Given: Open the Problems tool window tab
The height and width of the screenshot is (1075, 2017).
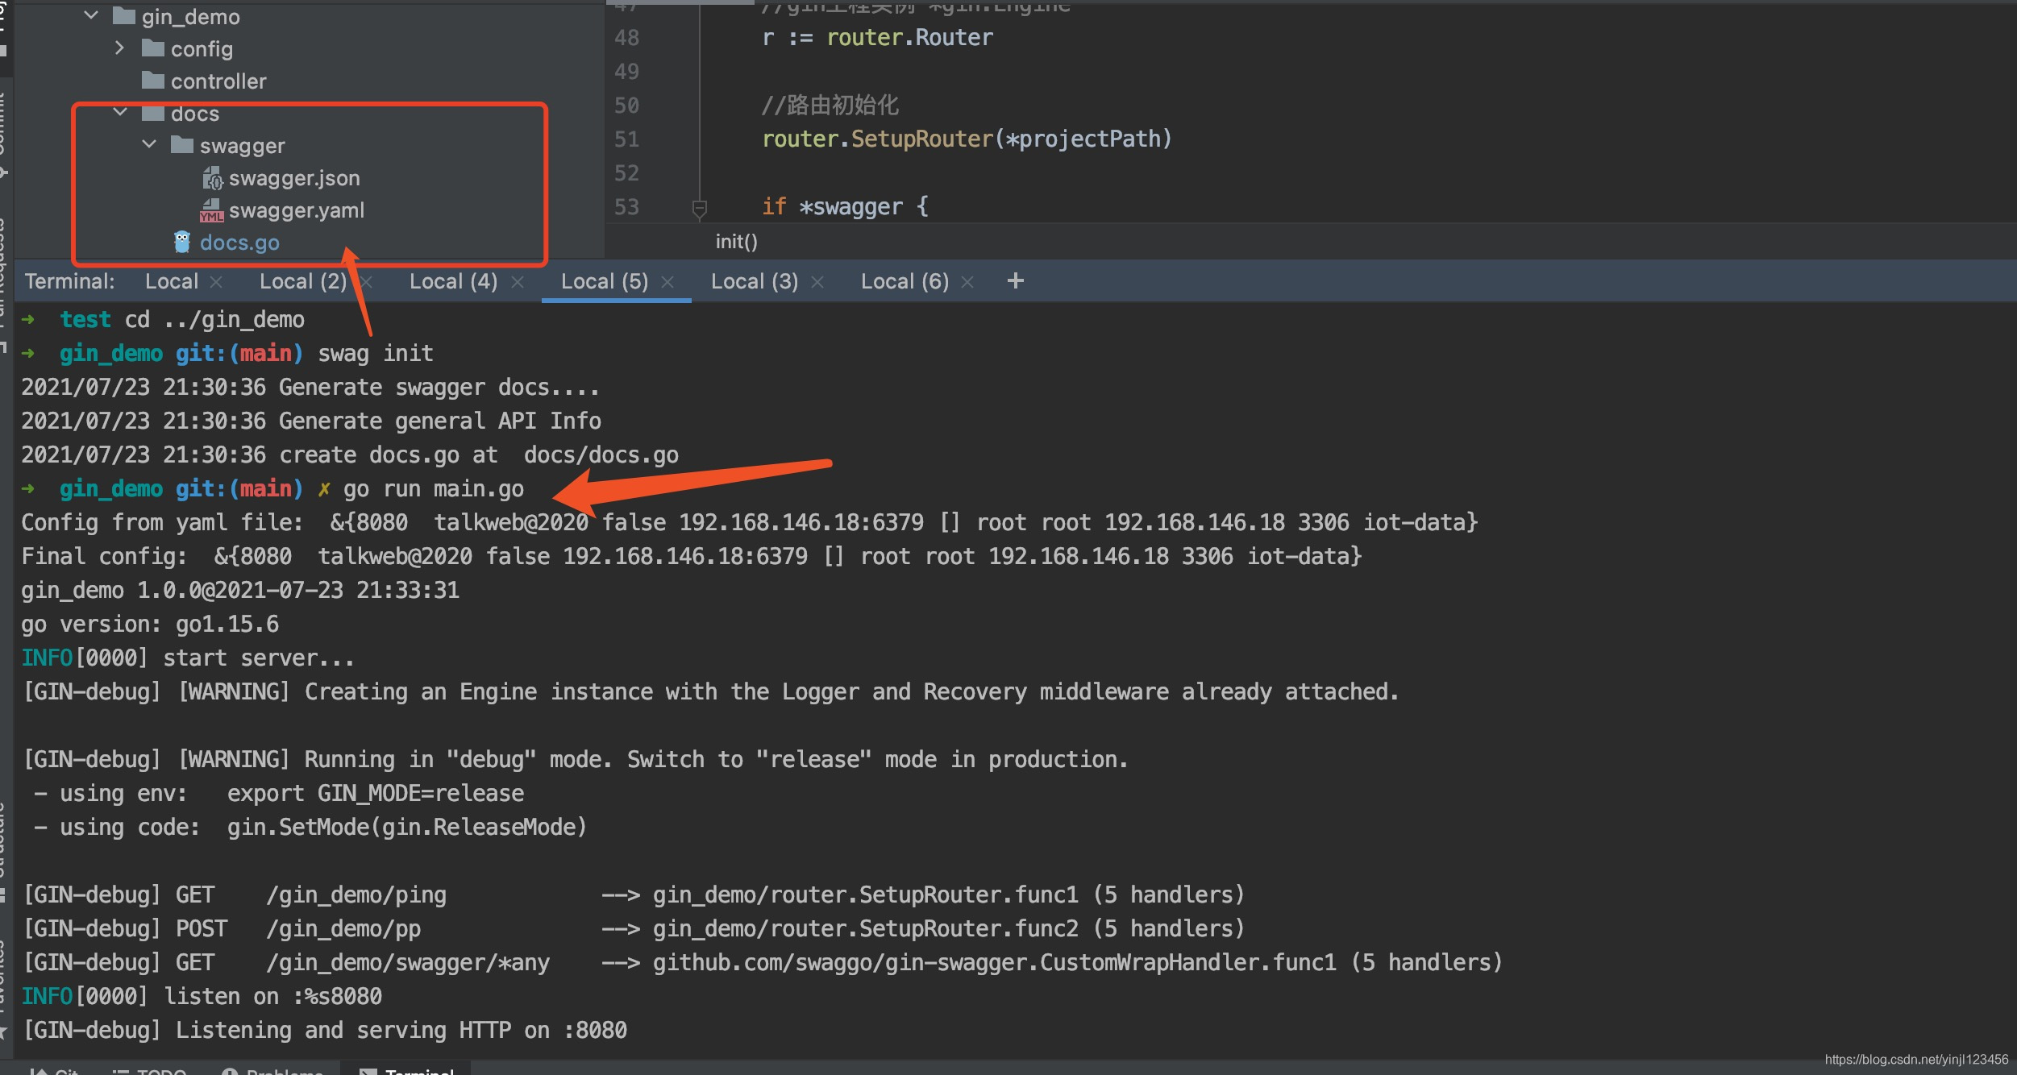Looking at the screenshot, I should point(272,1070).
